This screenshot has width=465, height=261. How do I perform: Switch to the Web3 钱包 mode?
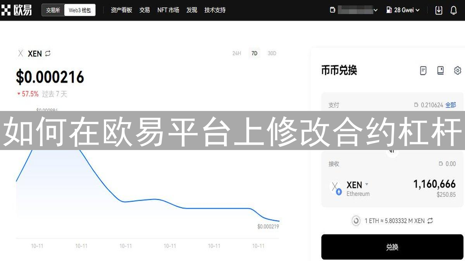79,10
